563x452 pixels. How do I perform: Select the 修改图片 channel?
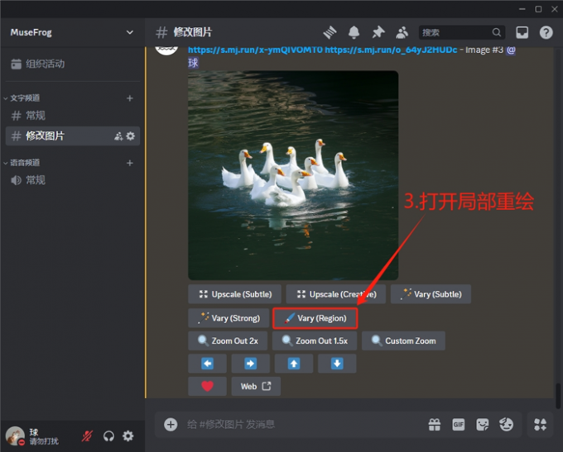(x=72, y=136)
